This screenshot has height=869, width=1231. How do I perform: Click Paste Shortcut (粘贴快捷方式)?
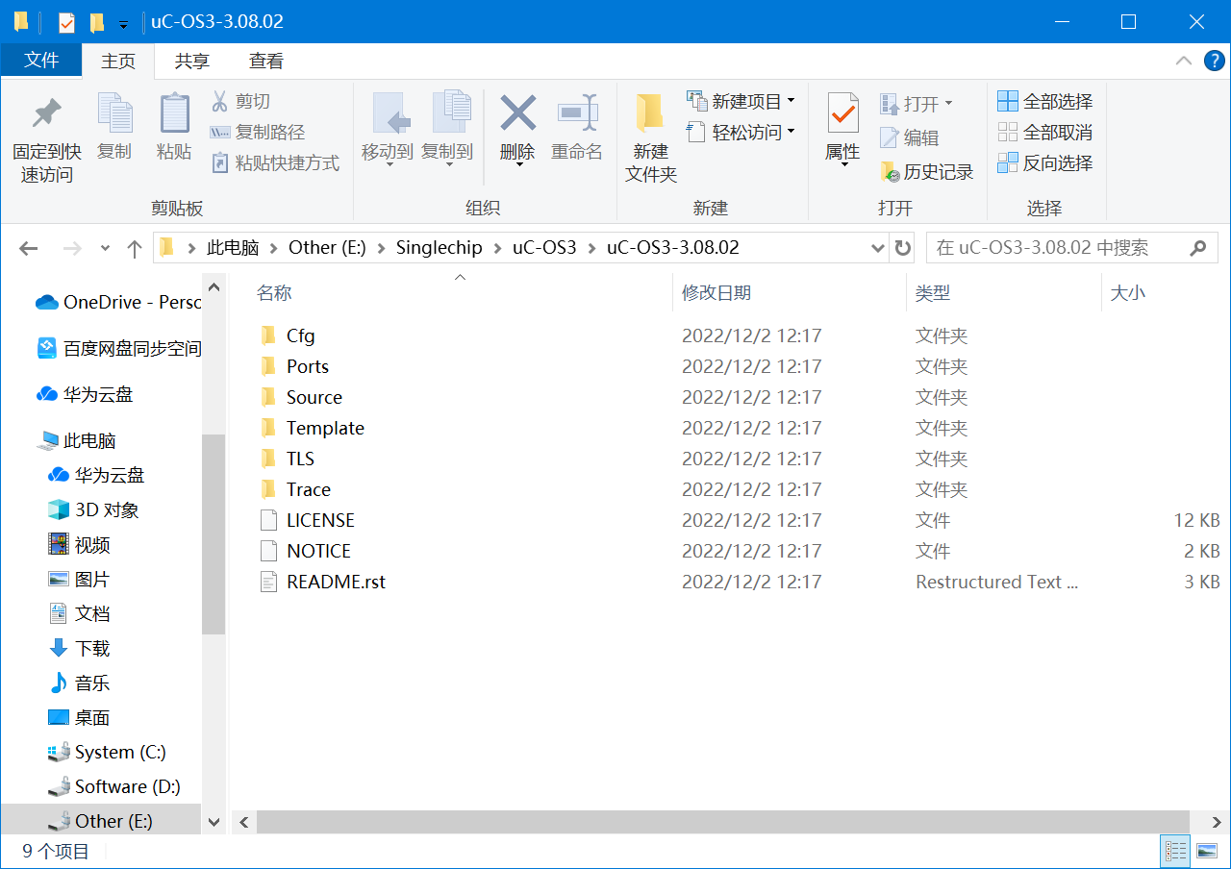(x=275, y=162)
